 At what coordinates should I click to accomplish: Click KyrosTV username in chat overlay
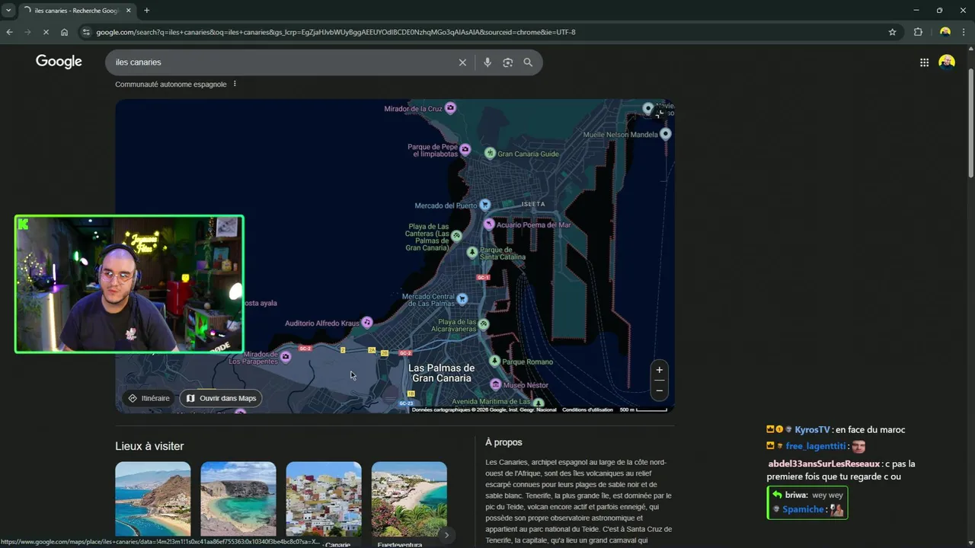point(812,429)
